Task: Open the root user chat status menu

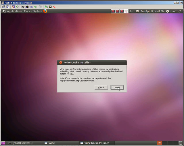Action: [171, 11]
